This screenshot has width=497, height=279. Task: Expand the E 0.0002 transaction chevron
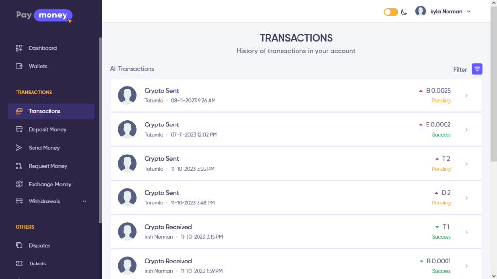(466, 130)
